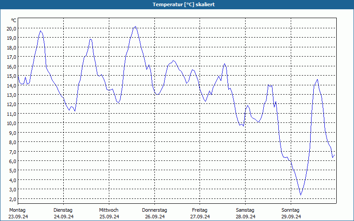354x221 pixels.
Task: Select the 'Dienstag' day label
Action: (x=63, y=210)
